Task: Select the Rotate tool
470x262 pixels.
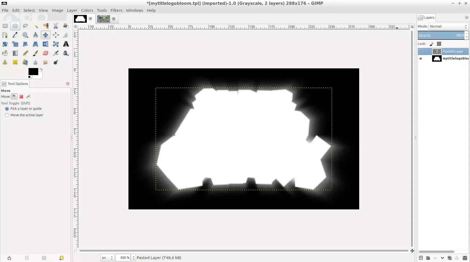Action: point(5,44)
